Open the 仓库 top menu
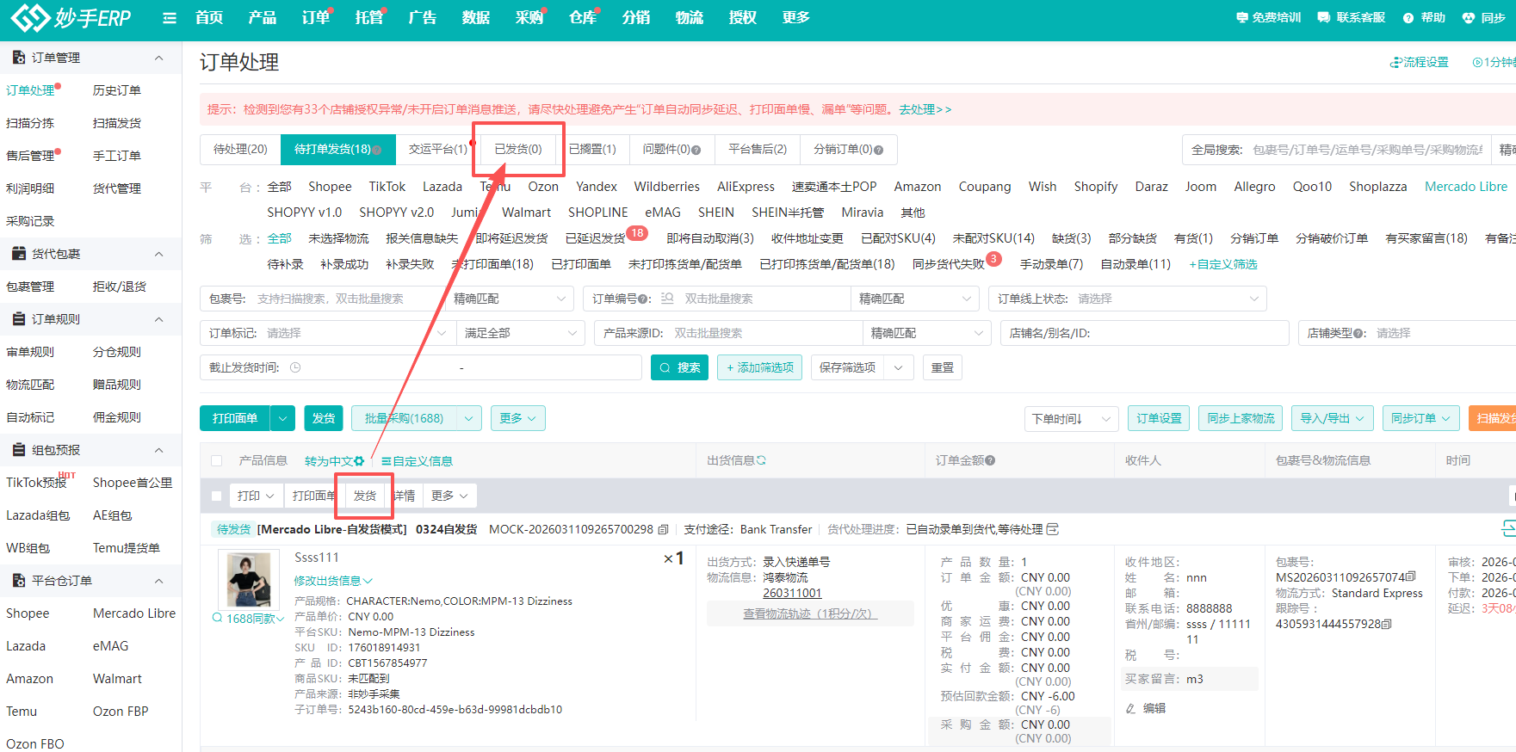 click(x=583, y=18)
